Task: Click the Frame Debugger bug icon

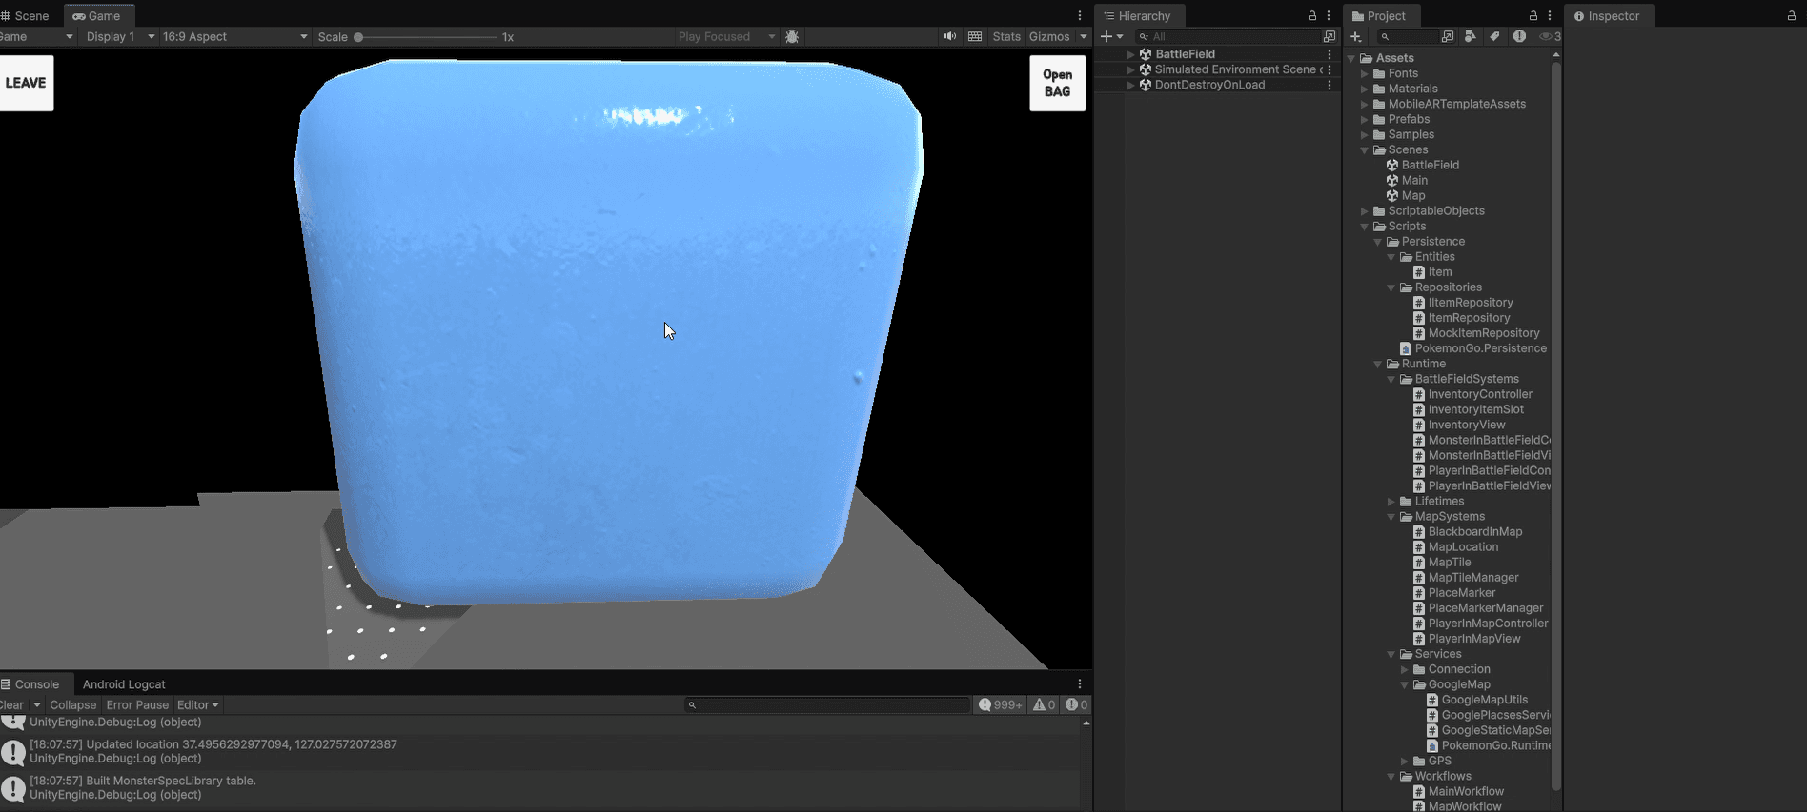Action: pyautogui.click(x=792, y=36)
